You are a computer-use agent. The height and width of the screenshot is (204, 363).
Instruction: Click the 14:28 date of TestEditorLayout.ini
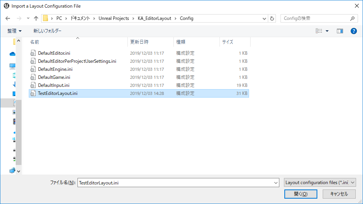coord(147,93)
